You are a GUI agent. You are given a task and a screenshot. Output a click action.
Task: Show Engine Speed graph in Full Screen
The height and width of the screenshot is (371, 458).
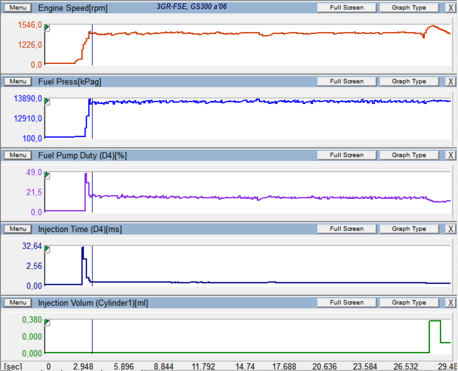tap(346, 8)
